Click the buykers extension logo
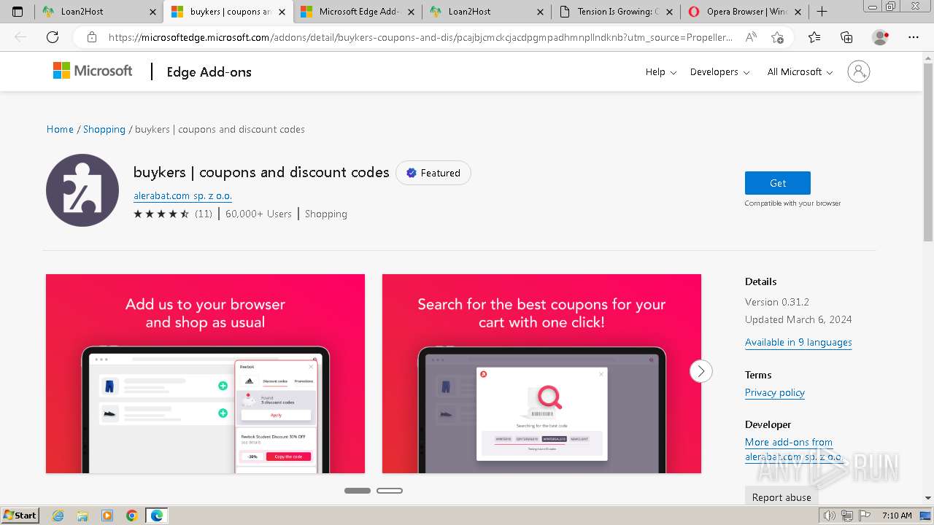This screenshot has width=934, height=525. coord(82,190)
